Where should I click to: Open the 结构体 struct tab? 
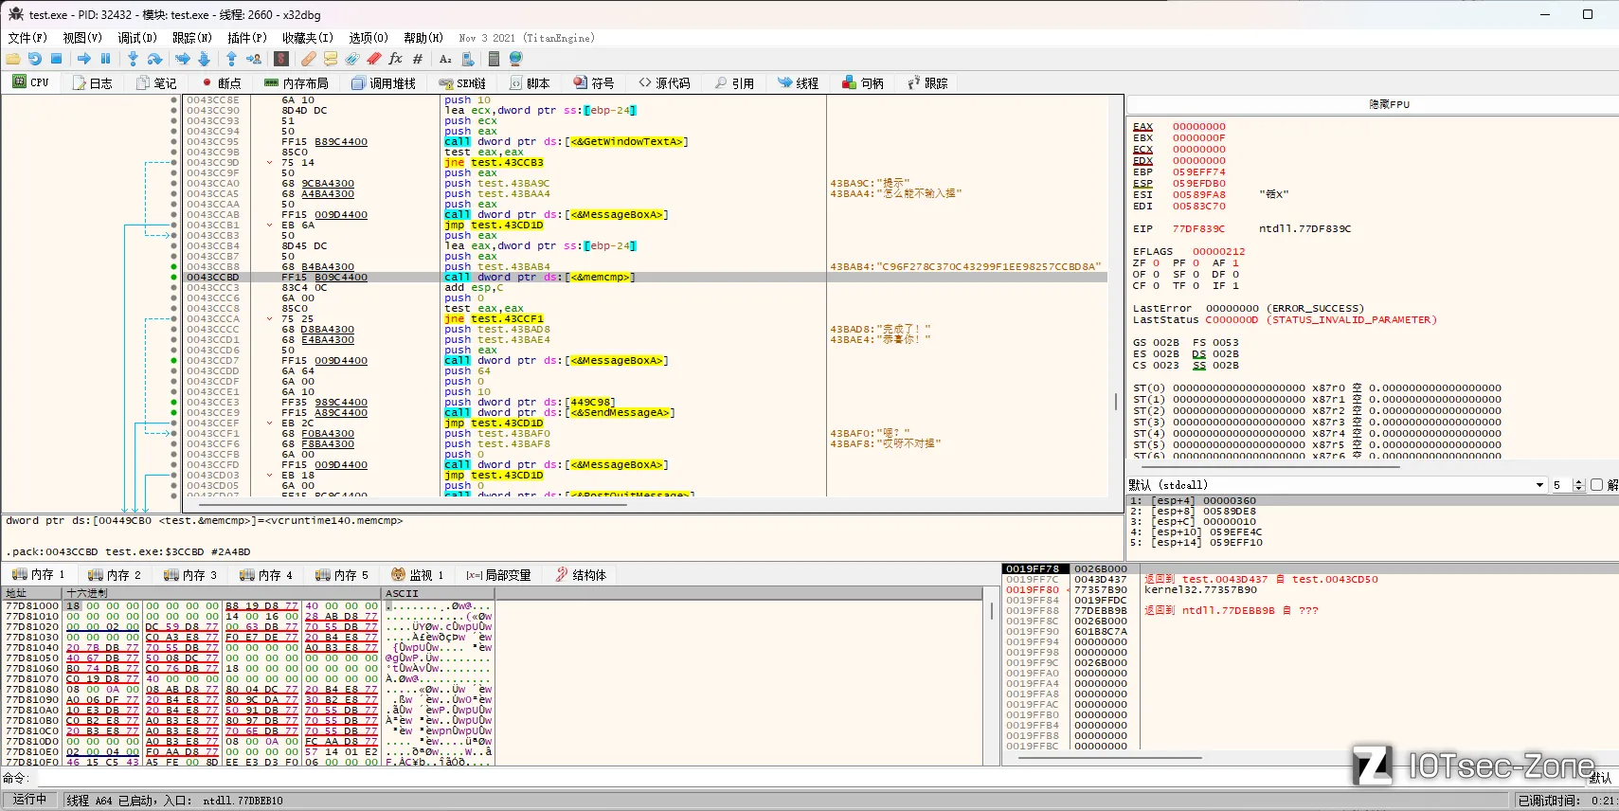(582, 575)
